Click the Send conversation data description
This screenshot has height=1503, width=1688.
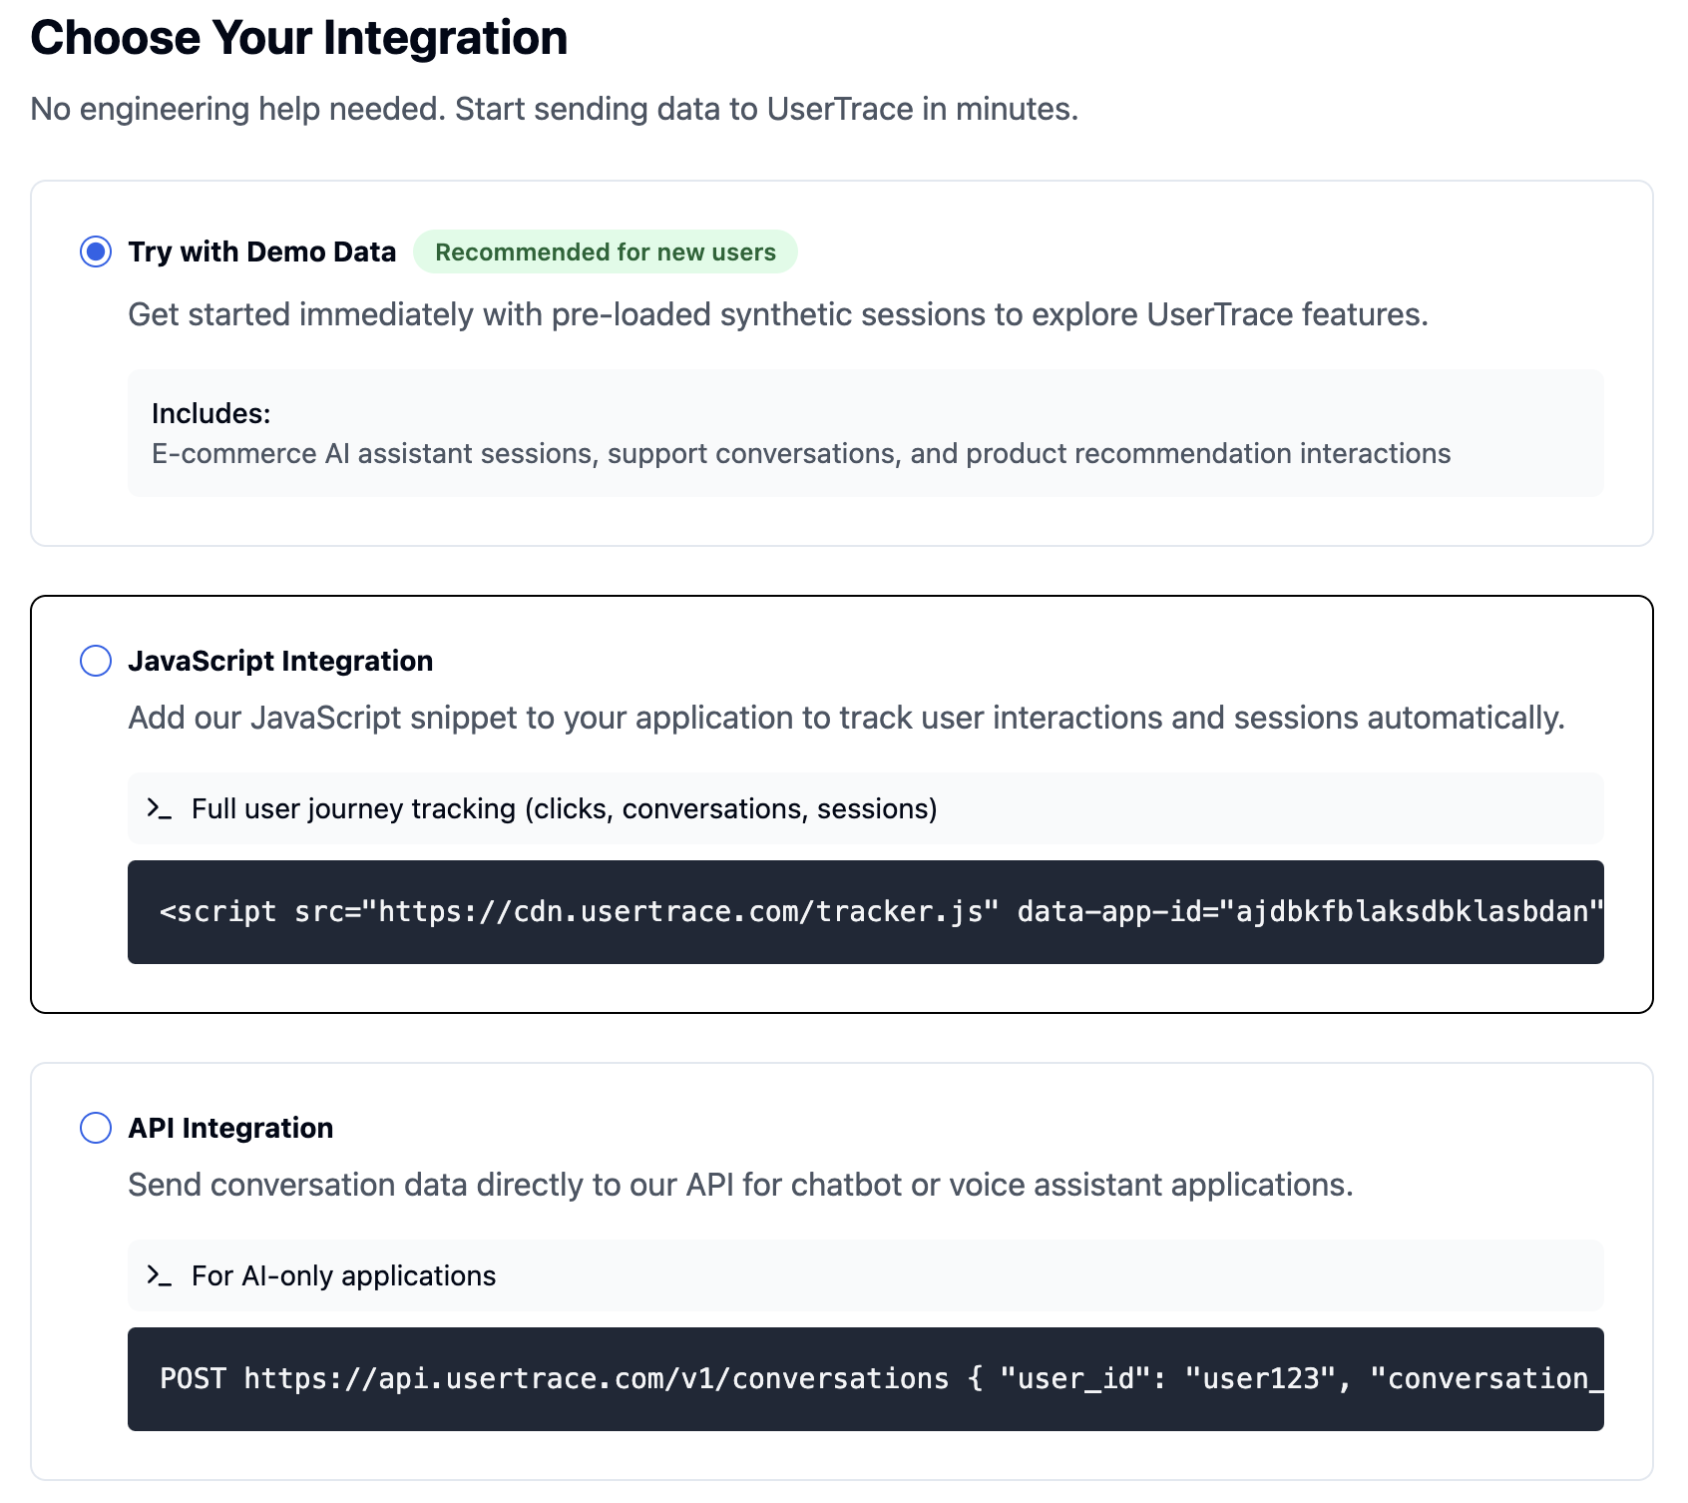(x=740, y=1185)
